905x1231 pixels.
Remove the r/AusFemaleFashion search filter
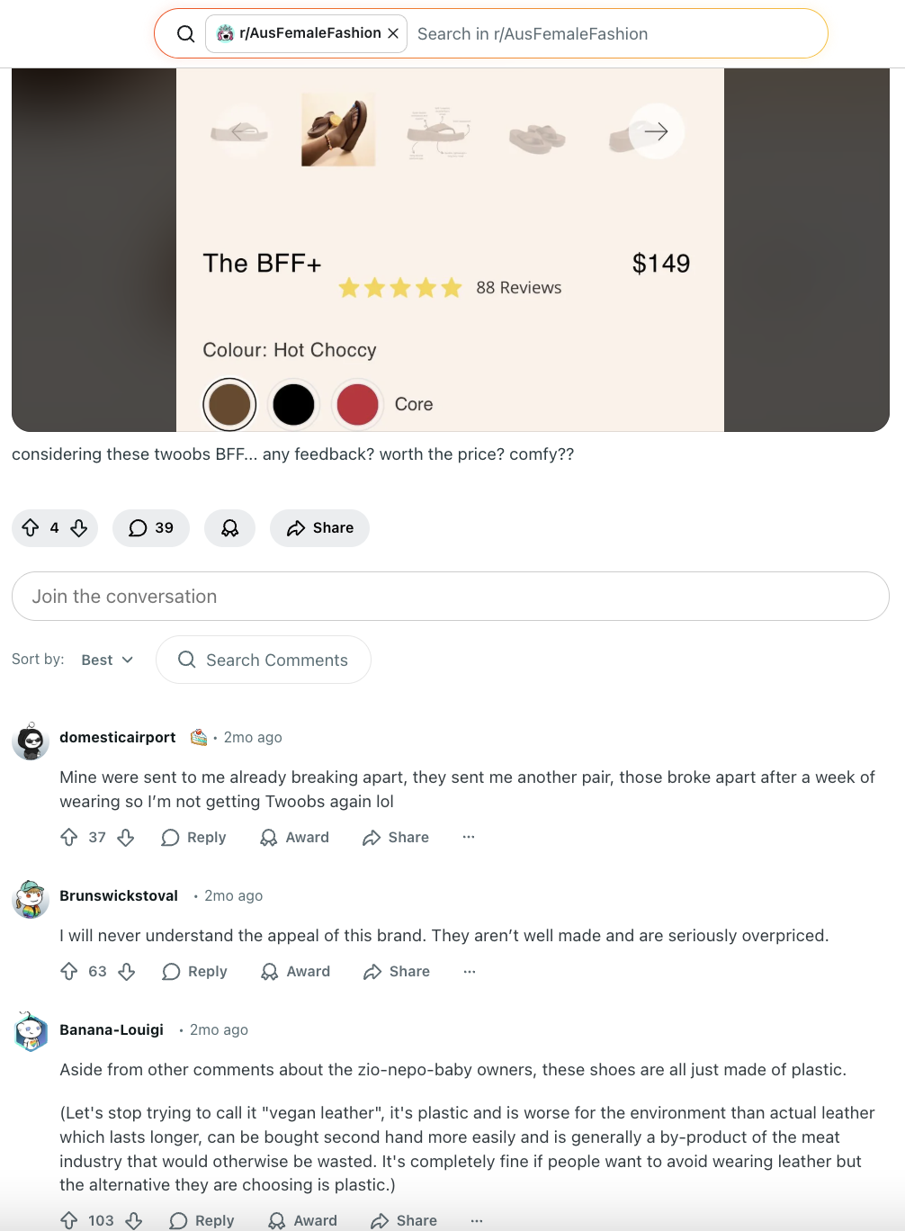[393, 32]
